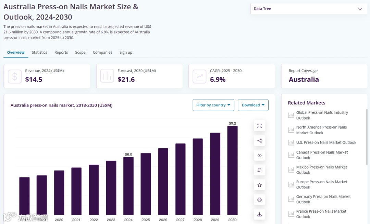Open the Filter by country dropdown
Image resolution: width=370 pixels, height=224 pixels.
click(213, 105)
